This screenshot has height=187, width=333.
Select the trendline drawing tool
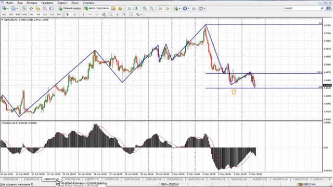point(97,15)
